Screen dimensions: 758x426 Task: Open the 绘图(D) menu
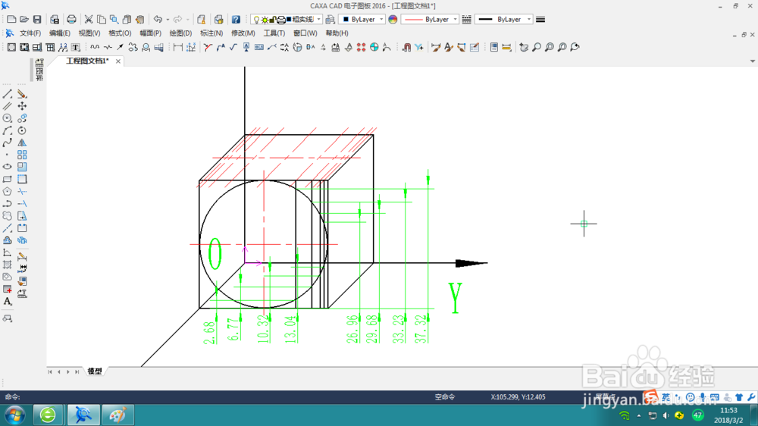(180, 33)
